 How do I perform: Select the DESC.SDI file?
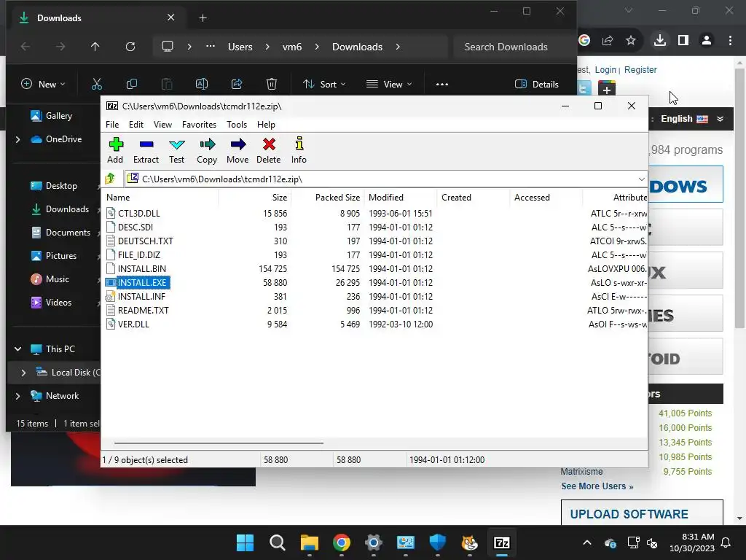pyautogui.click(x=135, y=227)
